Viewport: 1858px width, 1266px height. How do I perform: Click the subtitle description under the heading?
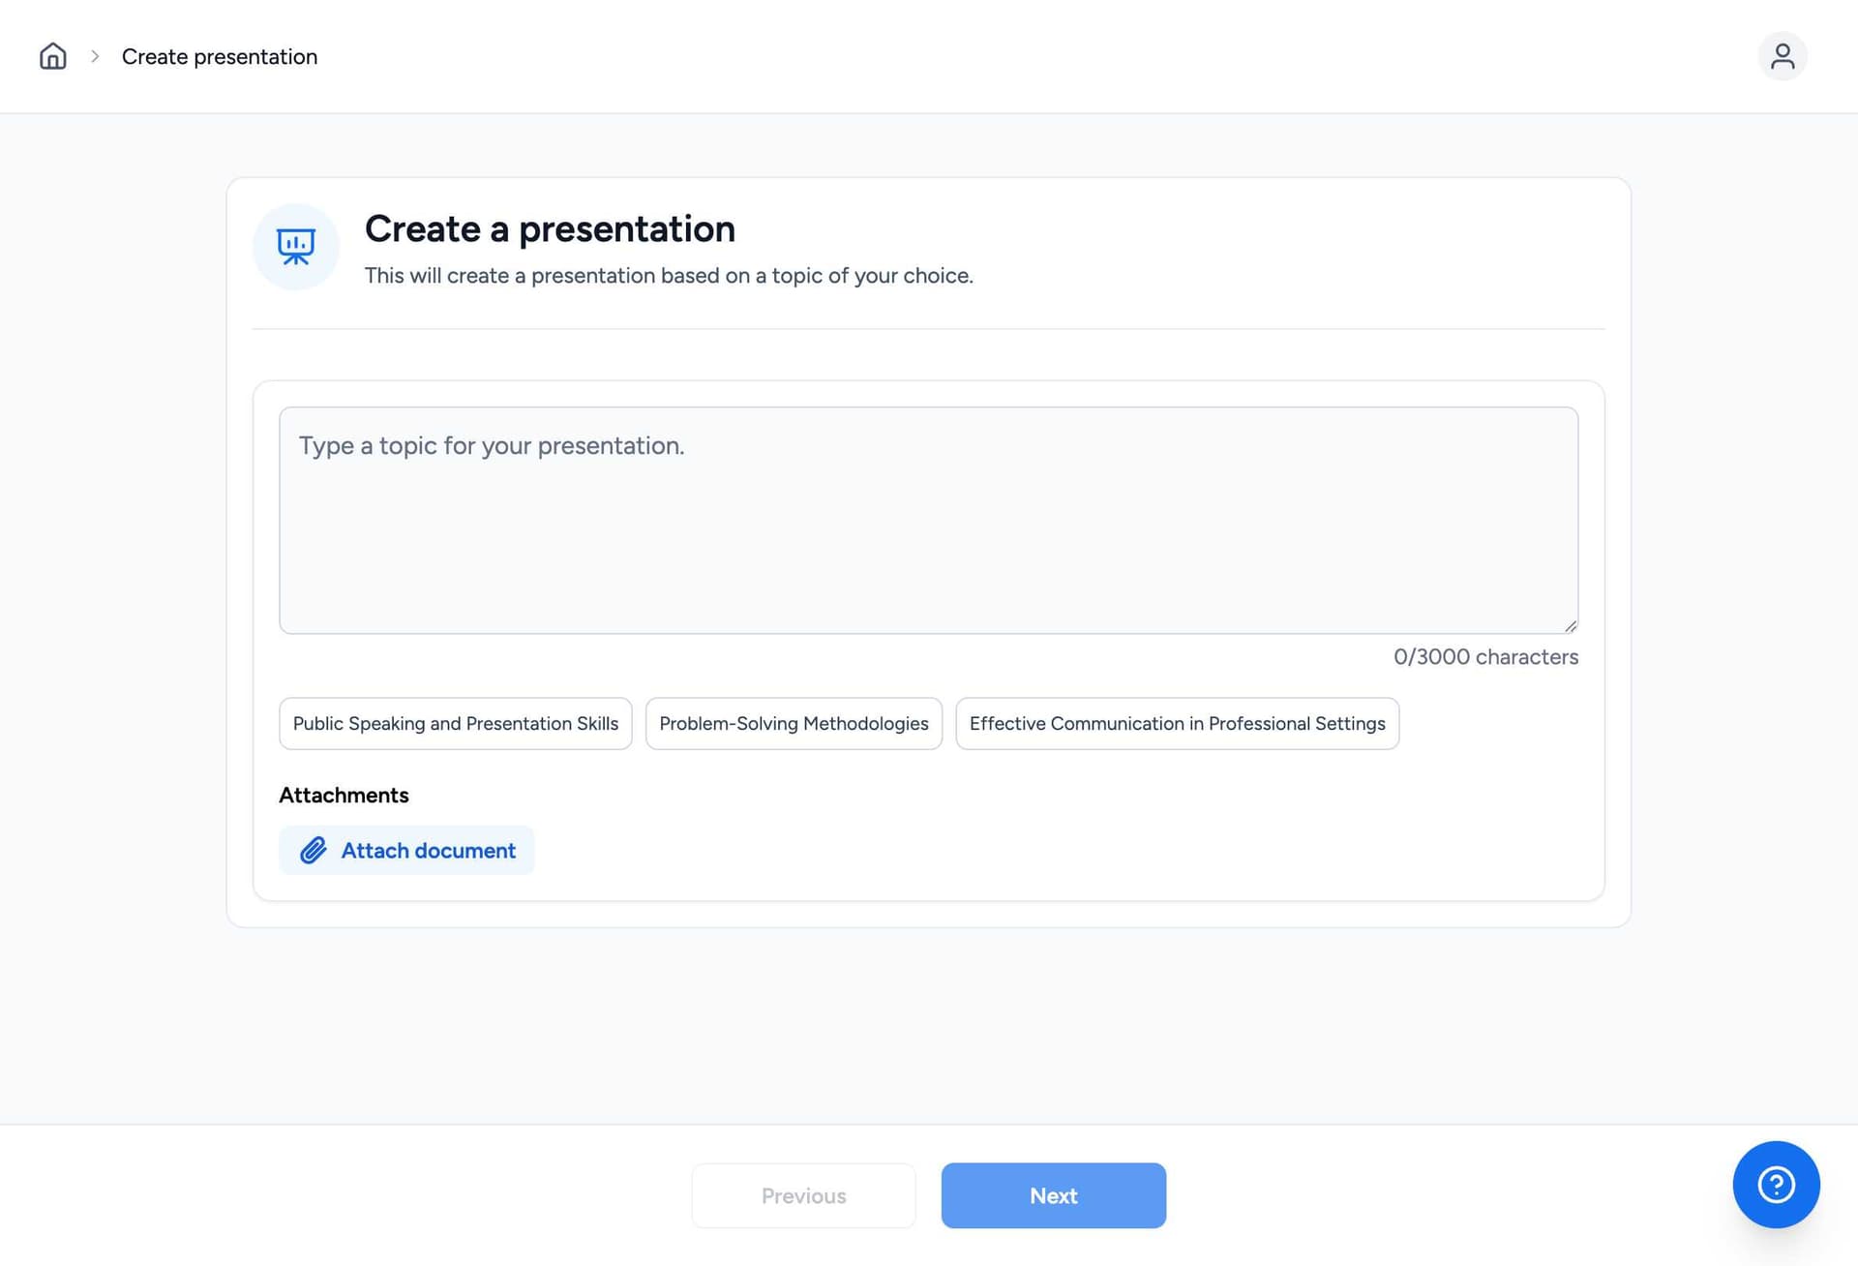(x=669, y=276)
